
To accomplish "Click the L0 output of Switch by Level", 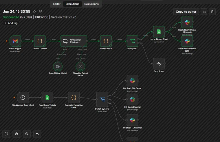I will (108, 96).
